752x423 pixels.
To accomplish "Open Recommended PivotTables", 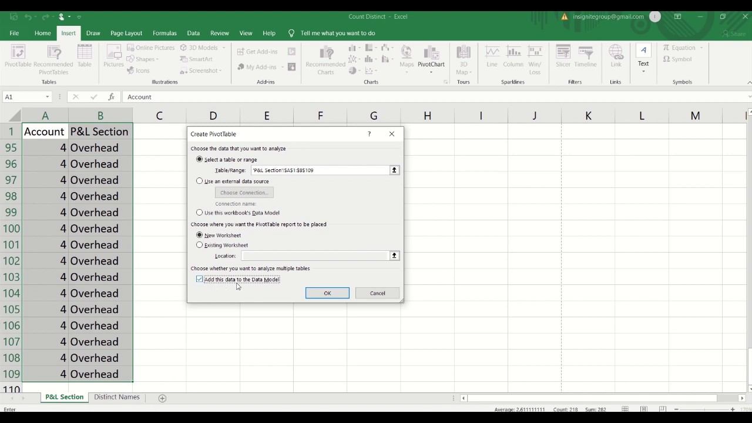I will pos(53,59).
